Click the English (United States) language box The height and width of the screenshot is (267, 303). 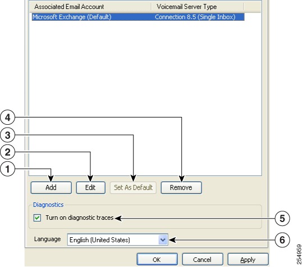(x=117, y=240)
